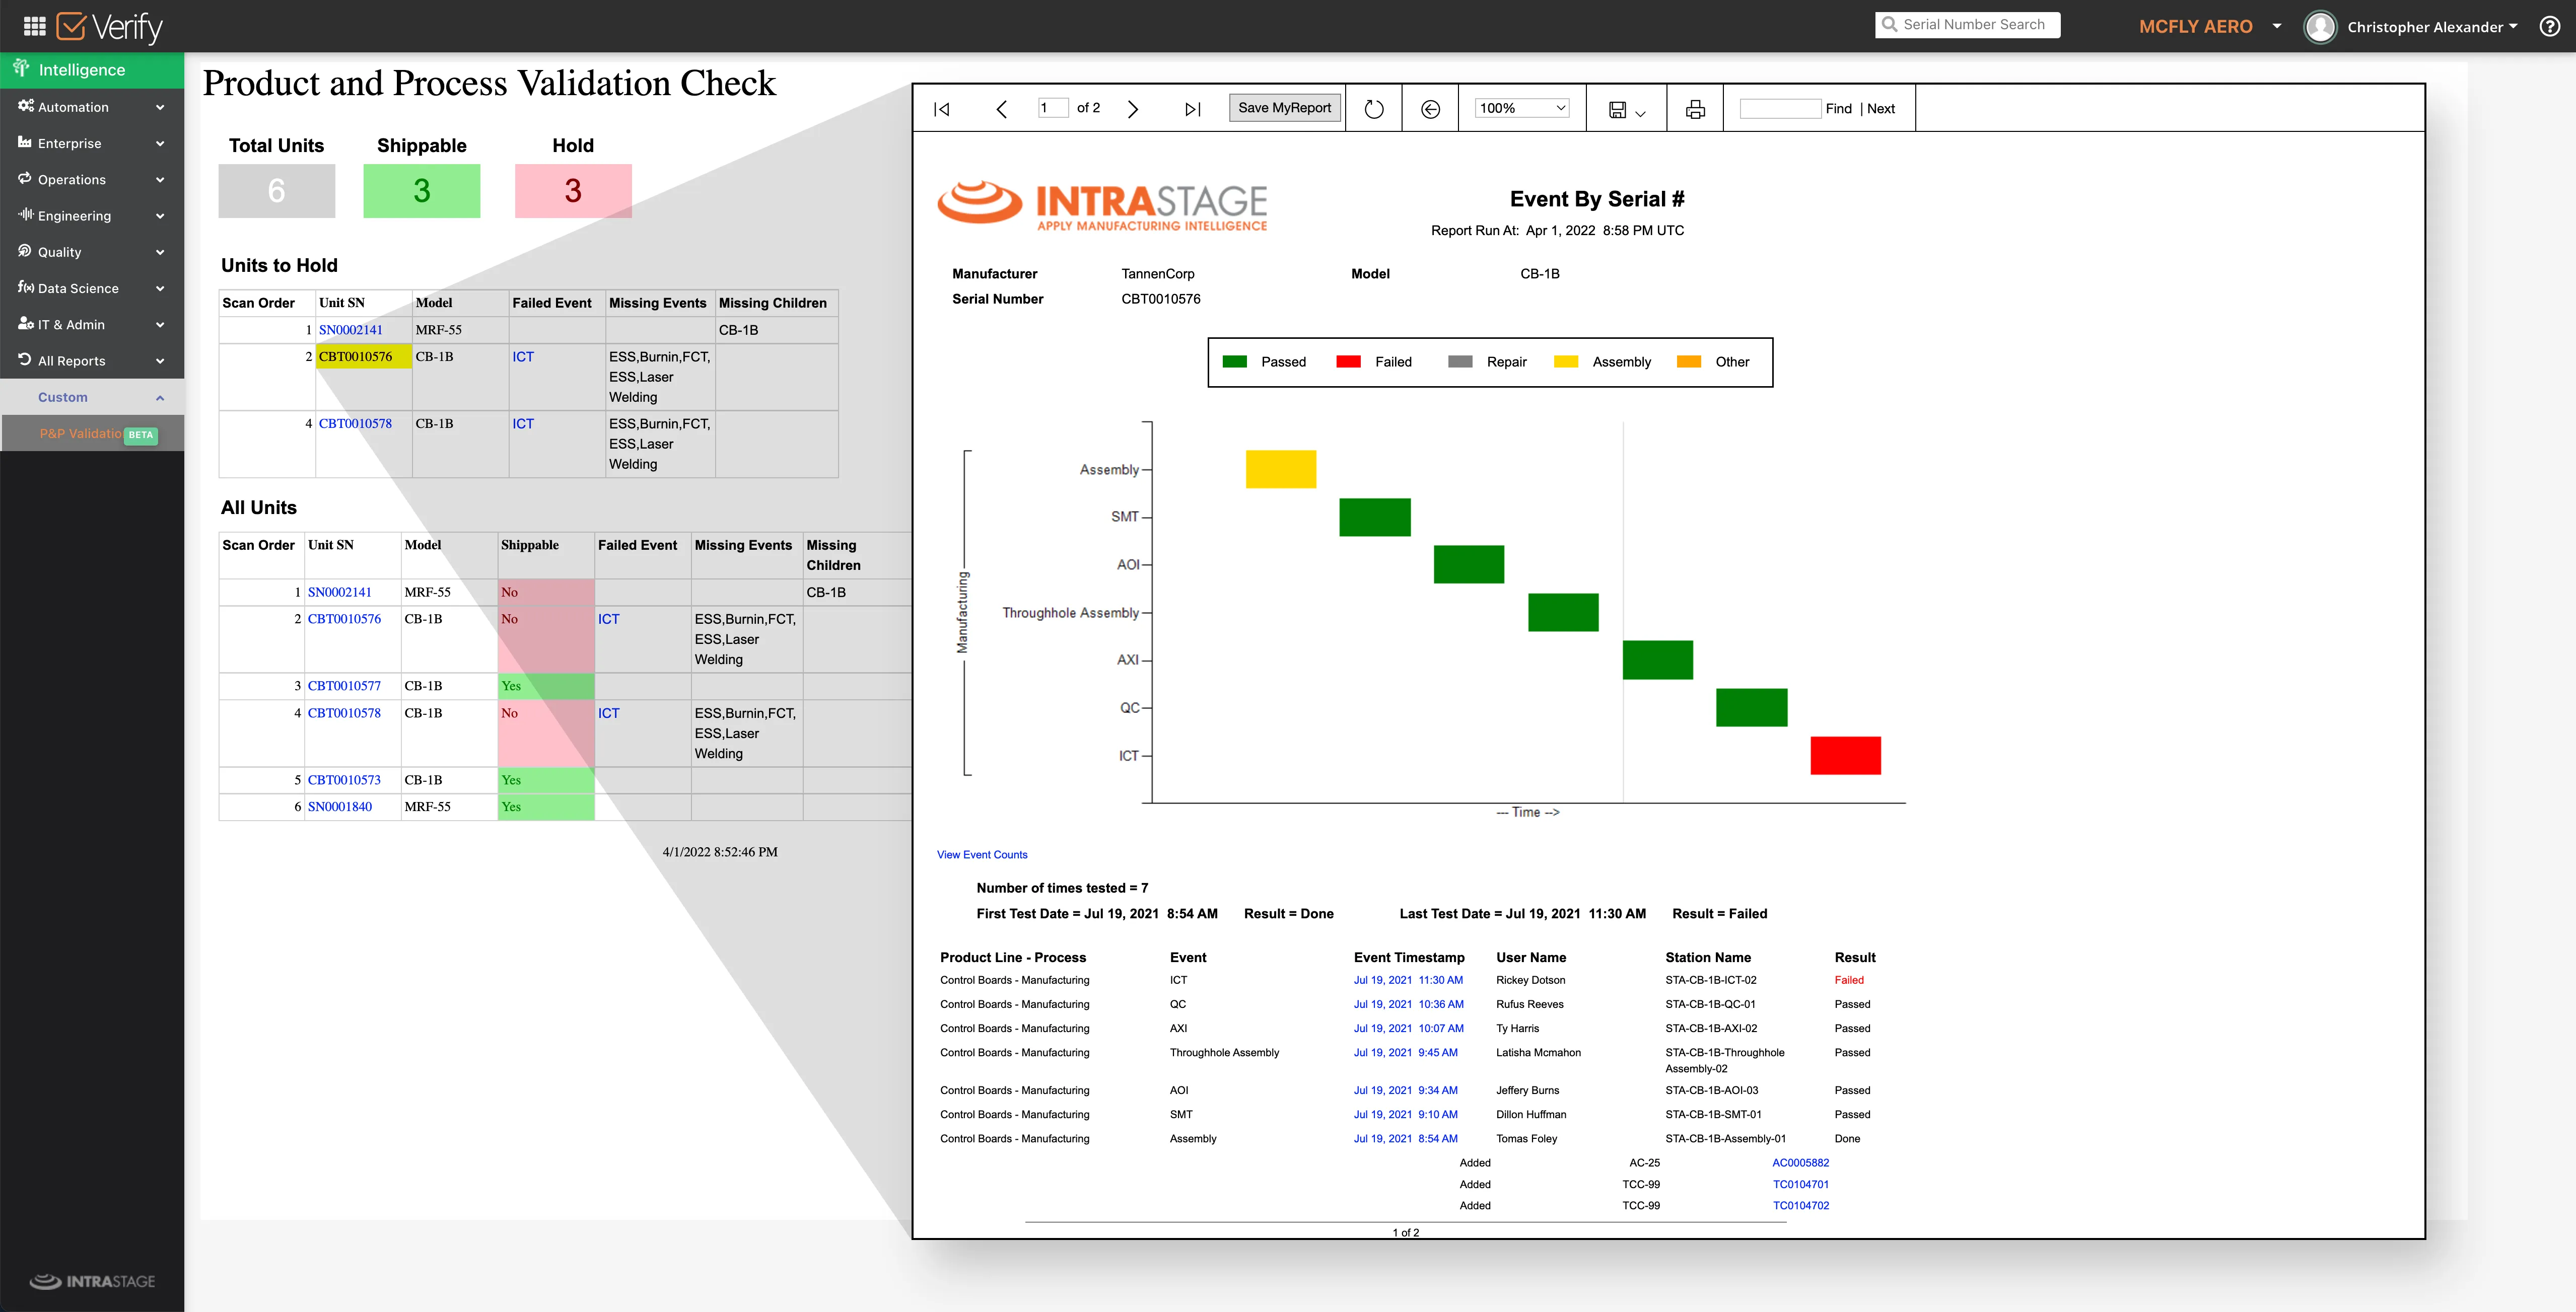This screenshot has height=1312, width=2576.
Task: Click the red failed ICT chart bar
Action: (1845, 756)
